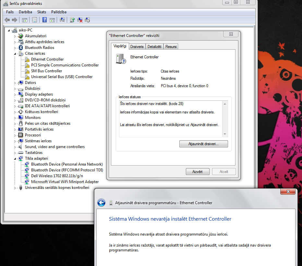The image size is (302, 266).
Task: Expand the Sistēmas ierīces category
Action: [x=15, y=141]
